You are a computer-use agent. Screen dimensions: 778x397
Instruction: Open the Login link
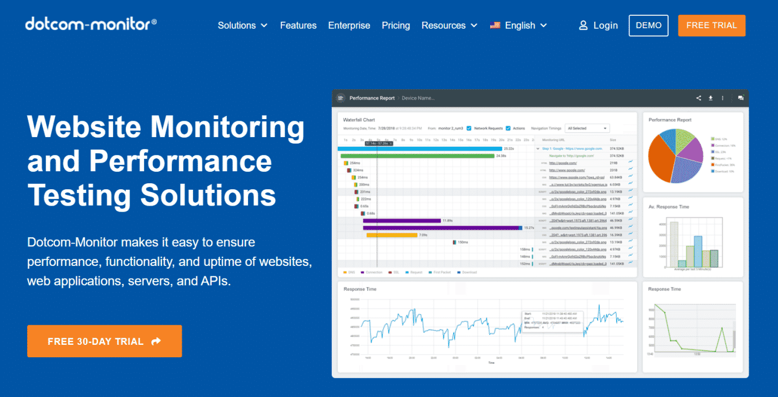tap(606, 25)
